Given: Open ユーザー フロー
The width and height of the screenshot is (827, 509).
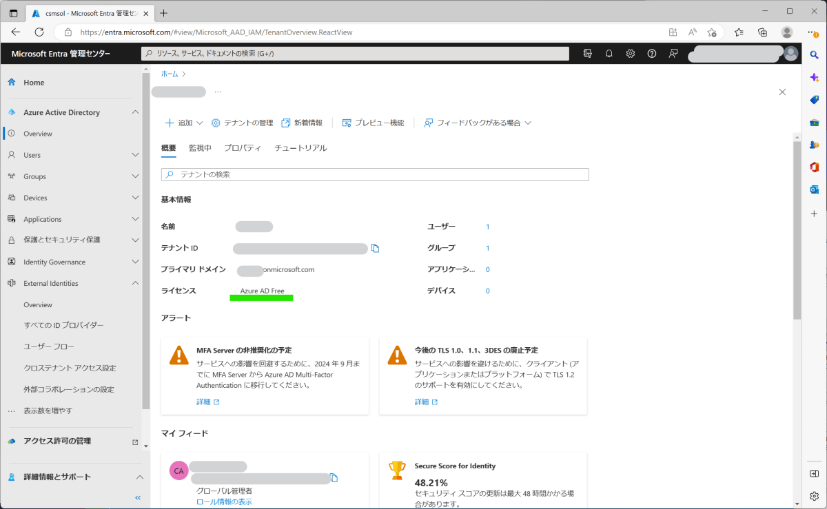Looking at the screenshot, I should [49, 346].
